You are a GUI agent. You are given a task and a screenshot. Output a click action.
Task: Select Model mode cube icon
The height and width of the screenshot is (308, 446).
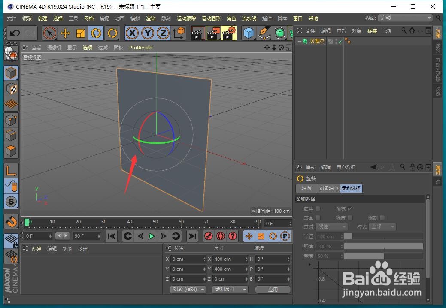click(12, 73)
